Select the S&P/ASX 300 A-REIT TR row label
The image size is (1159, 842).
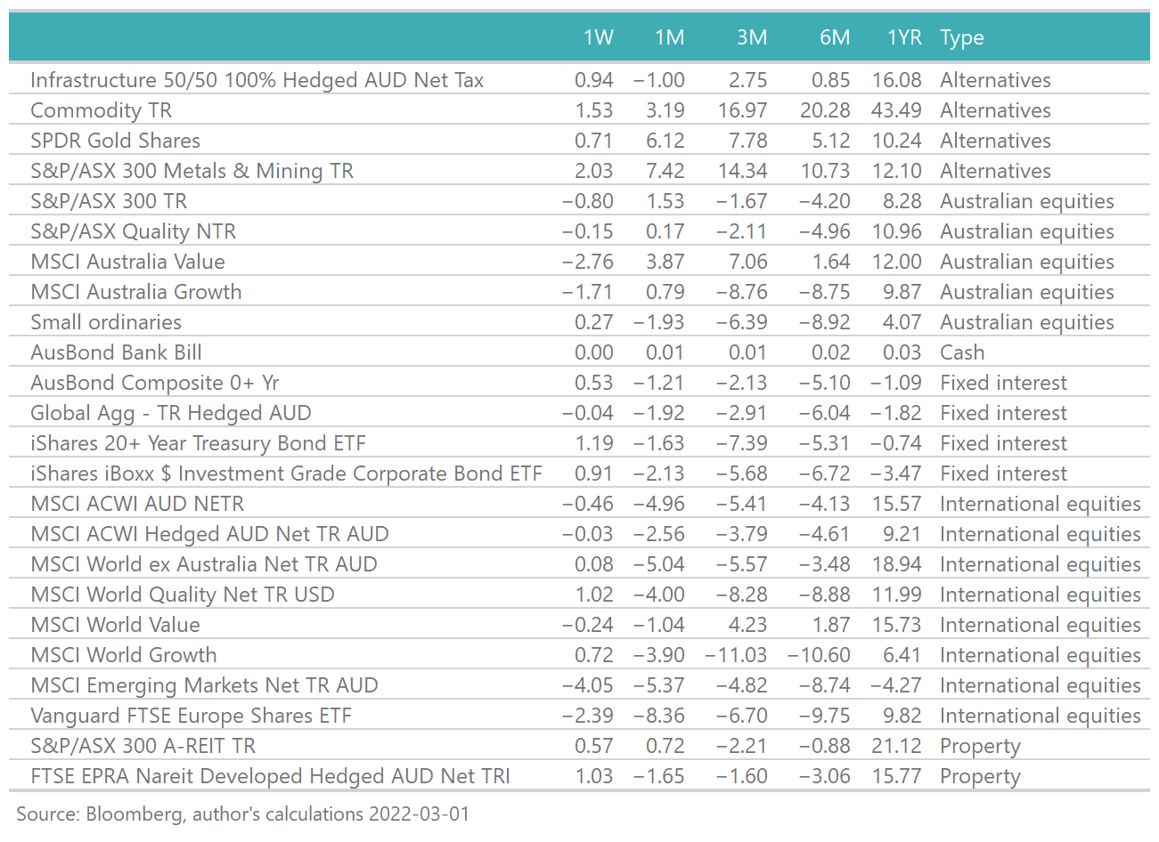pos(143,746)
